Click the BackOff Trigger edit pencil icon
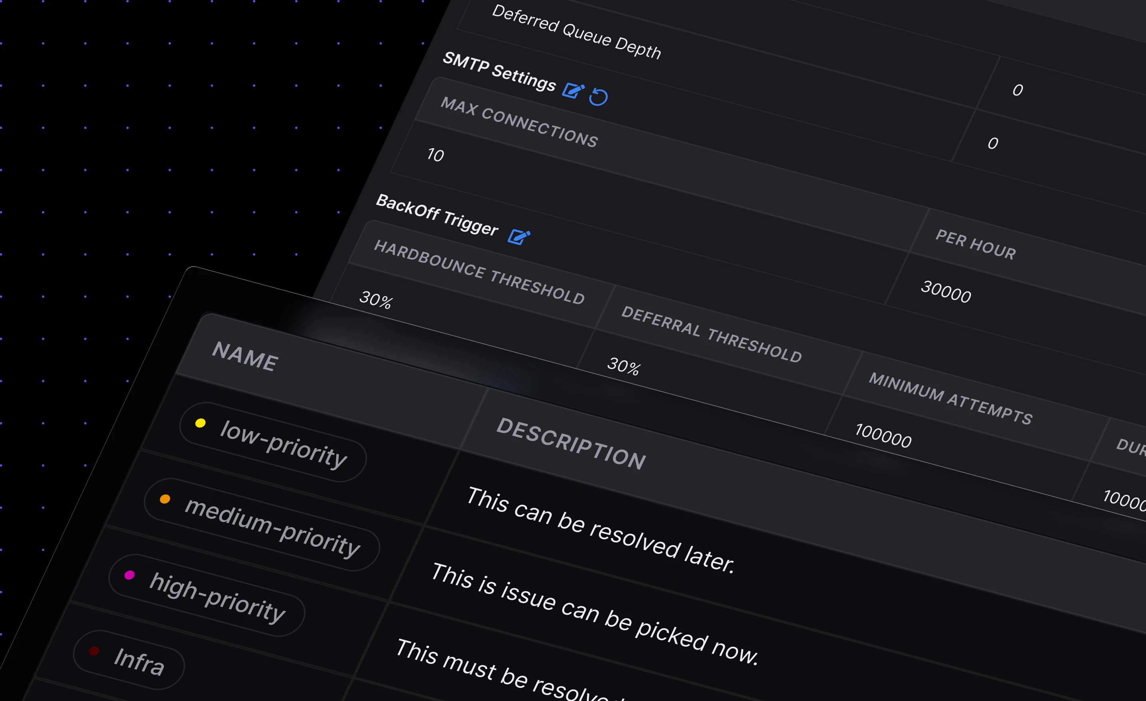The width and height of the screenshot is (1146, 701). [x=519, y=236]
